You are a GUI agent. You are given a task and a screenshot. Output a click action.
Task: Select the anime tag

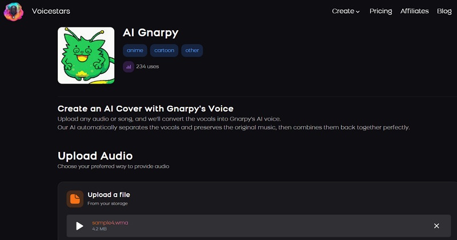coord(135,50)
